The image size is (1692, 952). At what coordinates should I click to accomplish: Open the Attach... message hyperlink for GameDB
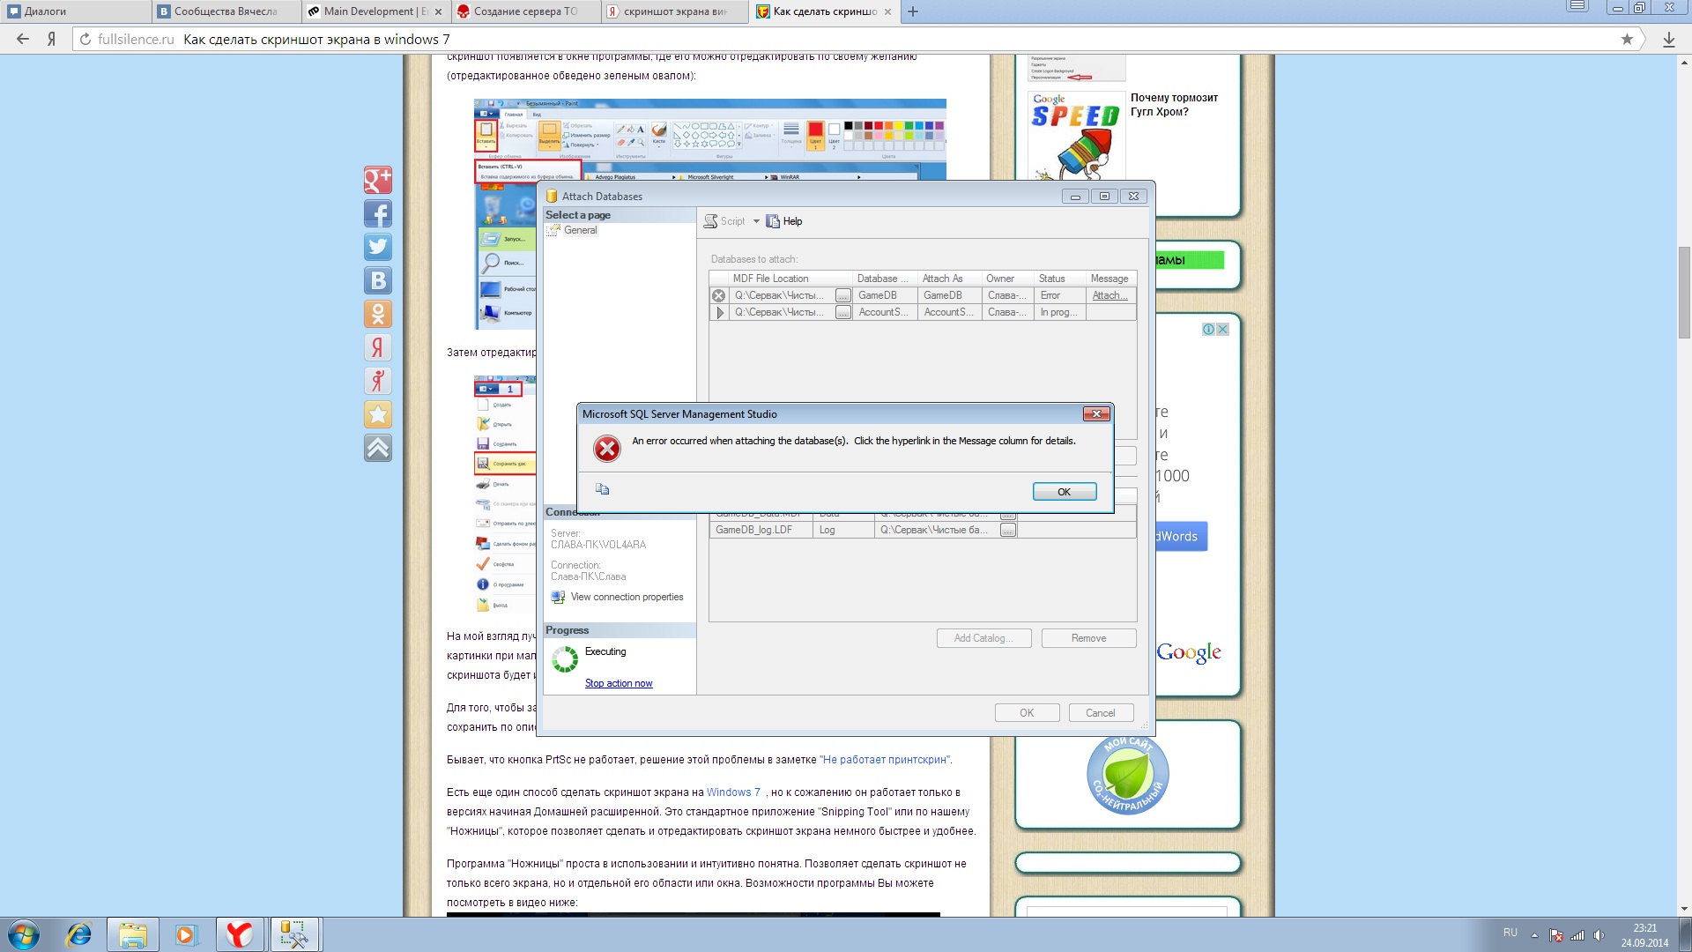(1109, 295)
